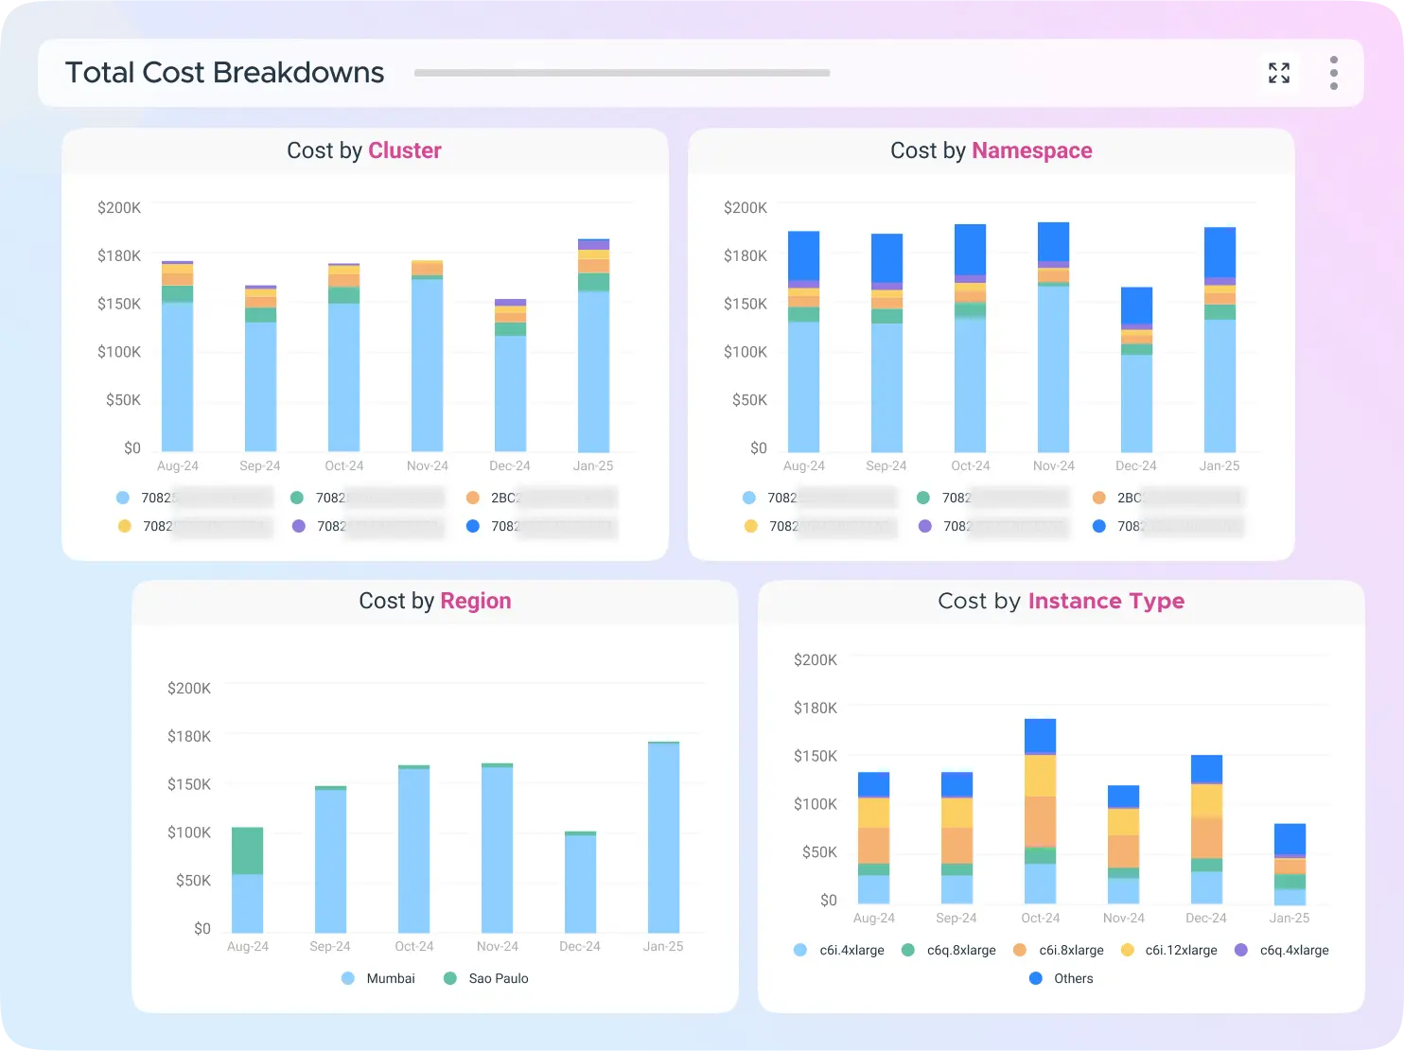Toggle Sao Paulo legend entry
Screen dimensions: 1404x1051
[486, 978]
